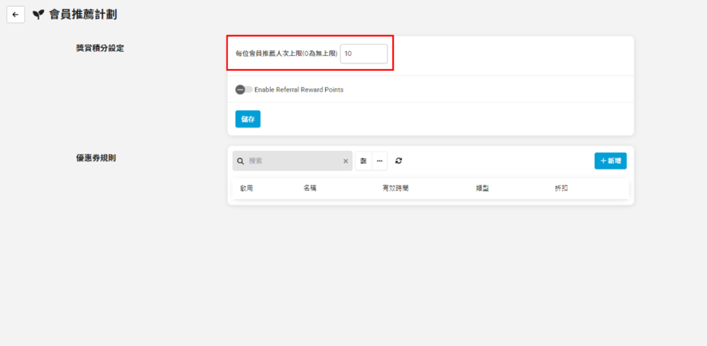
Task: Click the 類型 column header
Action: [483, 188]
